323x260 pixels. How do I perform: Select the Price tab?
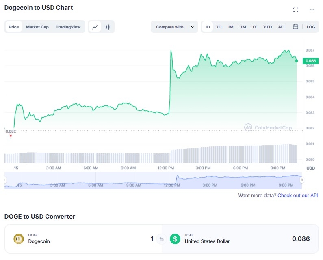pyautogui.click(x=14, y=27)
